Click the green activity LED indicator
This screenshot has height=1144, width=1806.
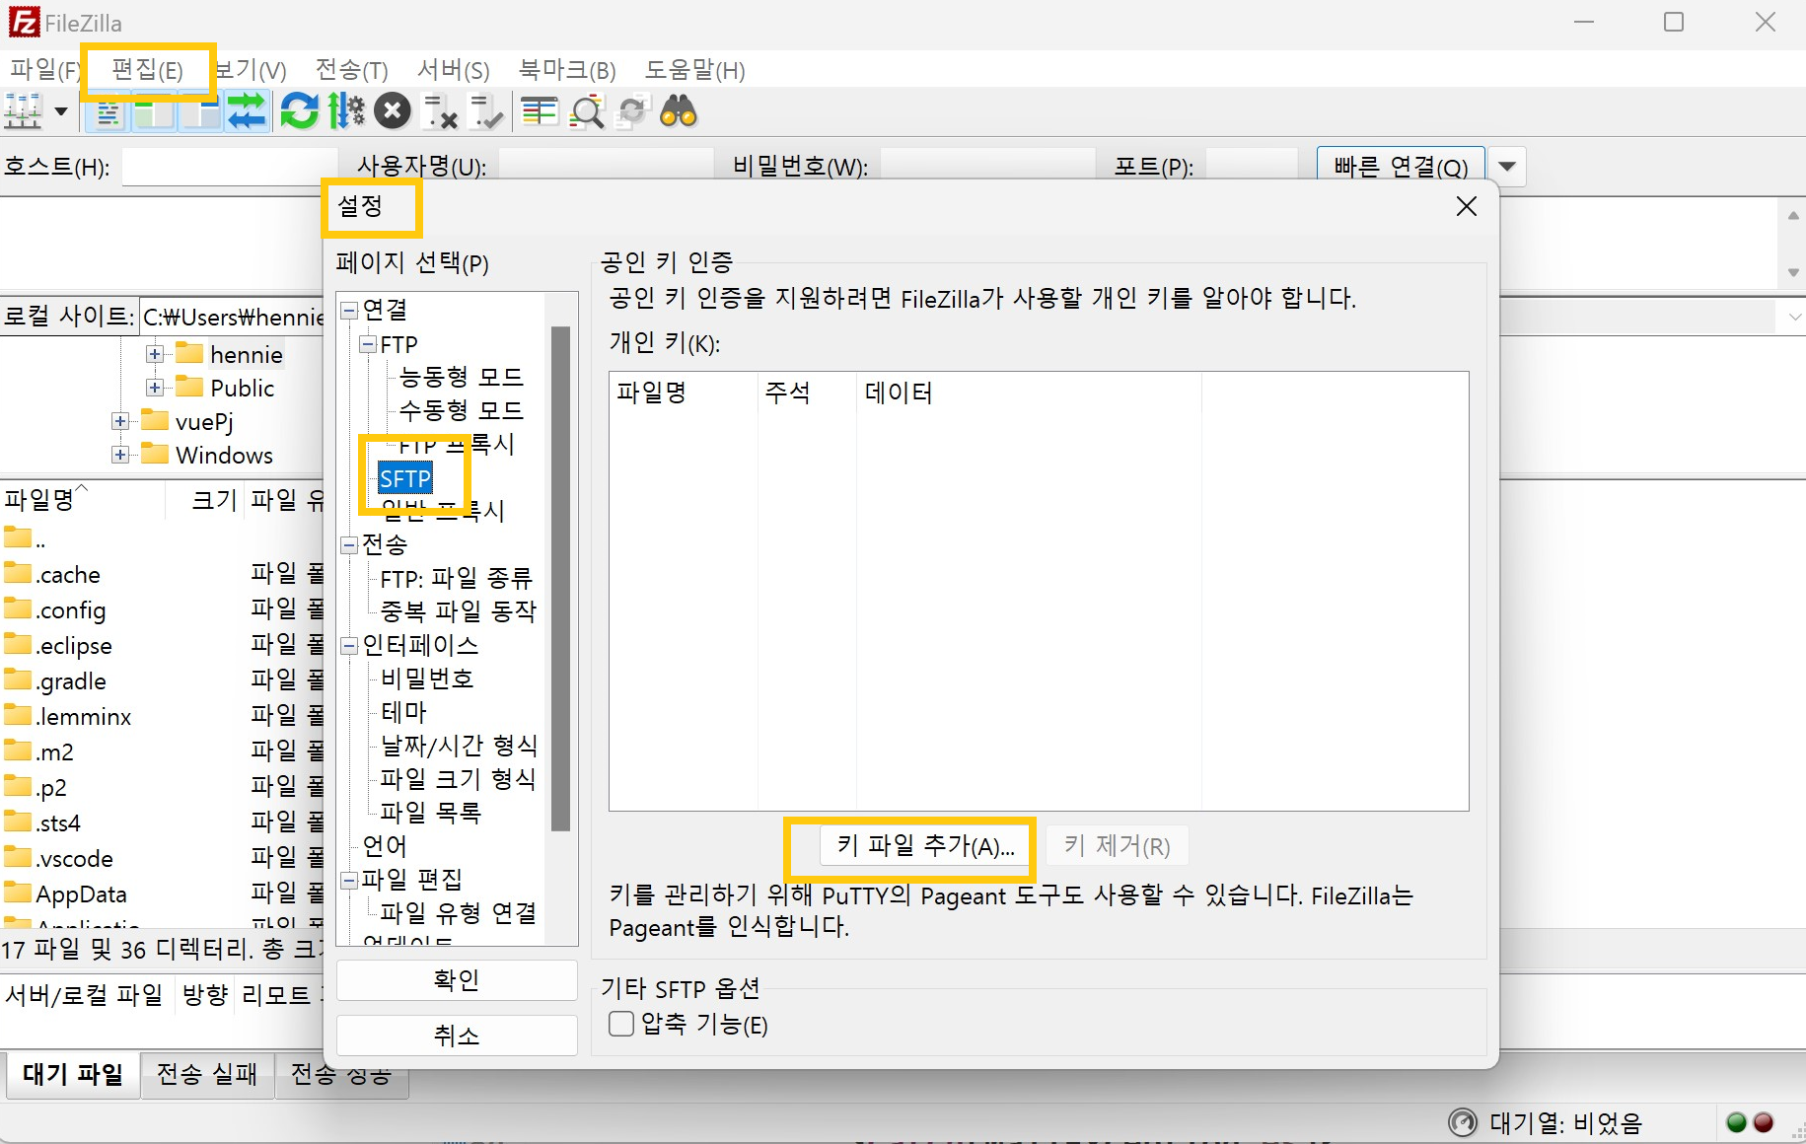pyautogui.click(x=1737, y=1122)
